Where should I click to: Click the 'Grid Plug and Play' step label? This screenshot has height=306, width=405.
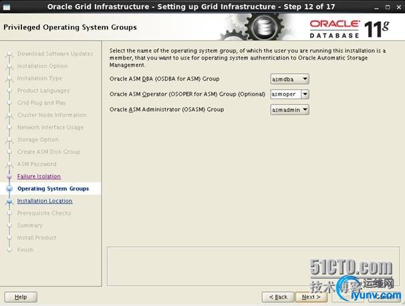pos(41,102)
